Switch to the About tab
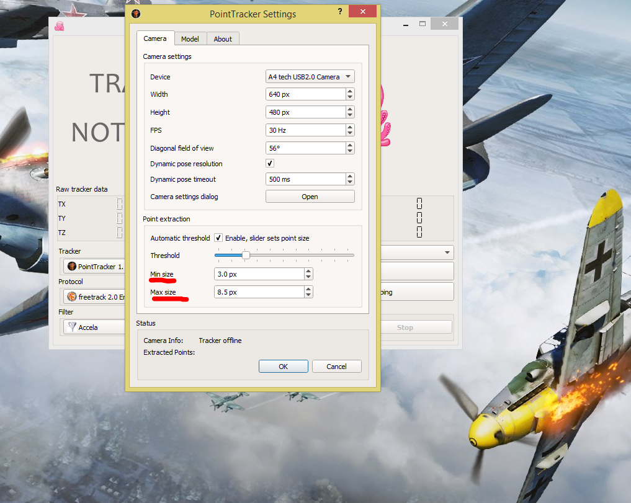 pos(223,39)
